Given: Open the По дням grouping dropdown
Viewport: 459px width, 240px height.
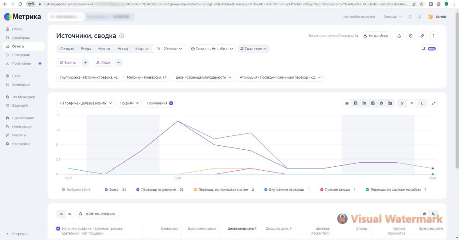Looking at the screenshot, I should coord(129,103).
